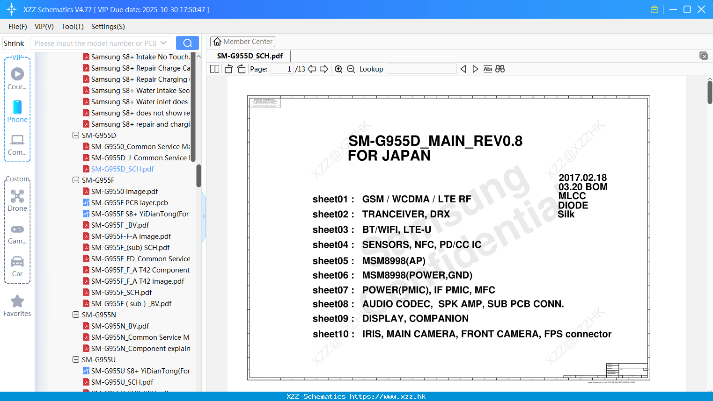713x401 pixels.
Task: Open the File(F) menu
Action: click(x=18, y=27)
